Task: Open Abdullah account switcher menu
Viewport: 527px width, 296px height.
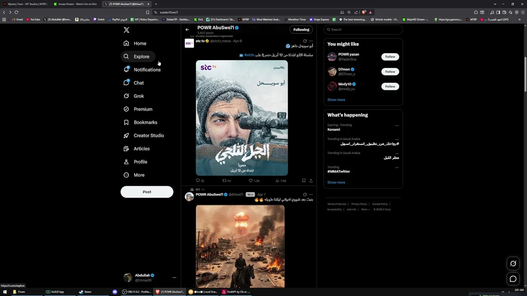Action: click(x=150, y=277)
